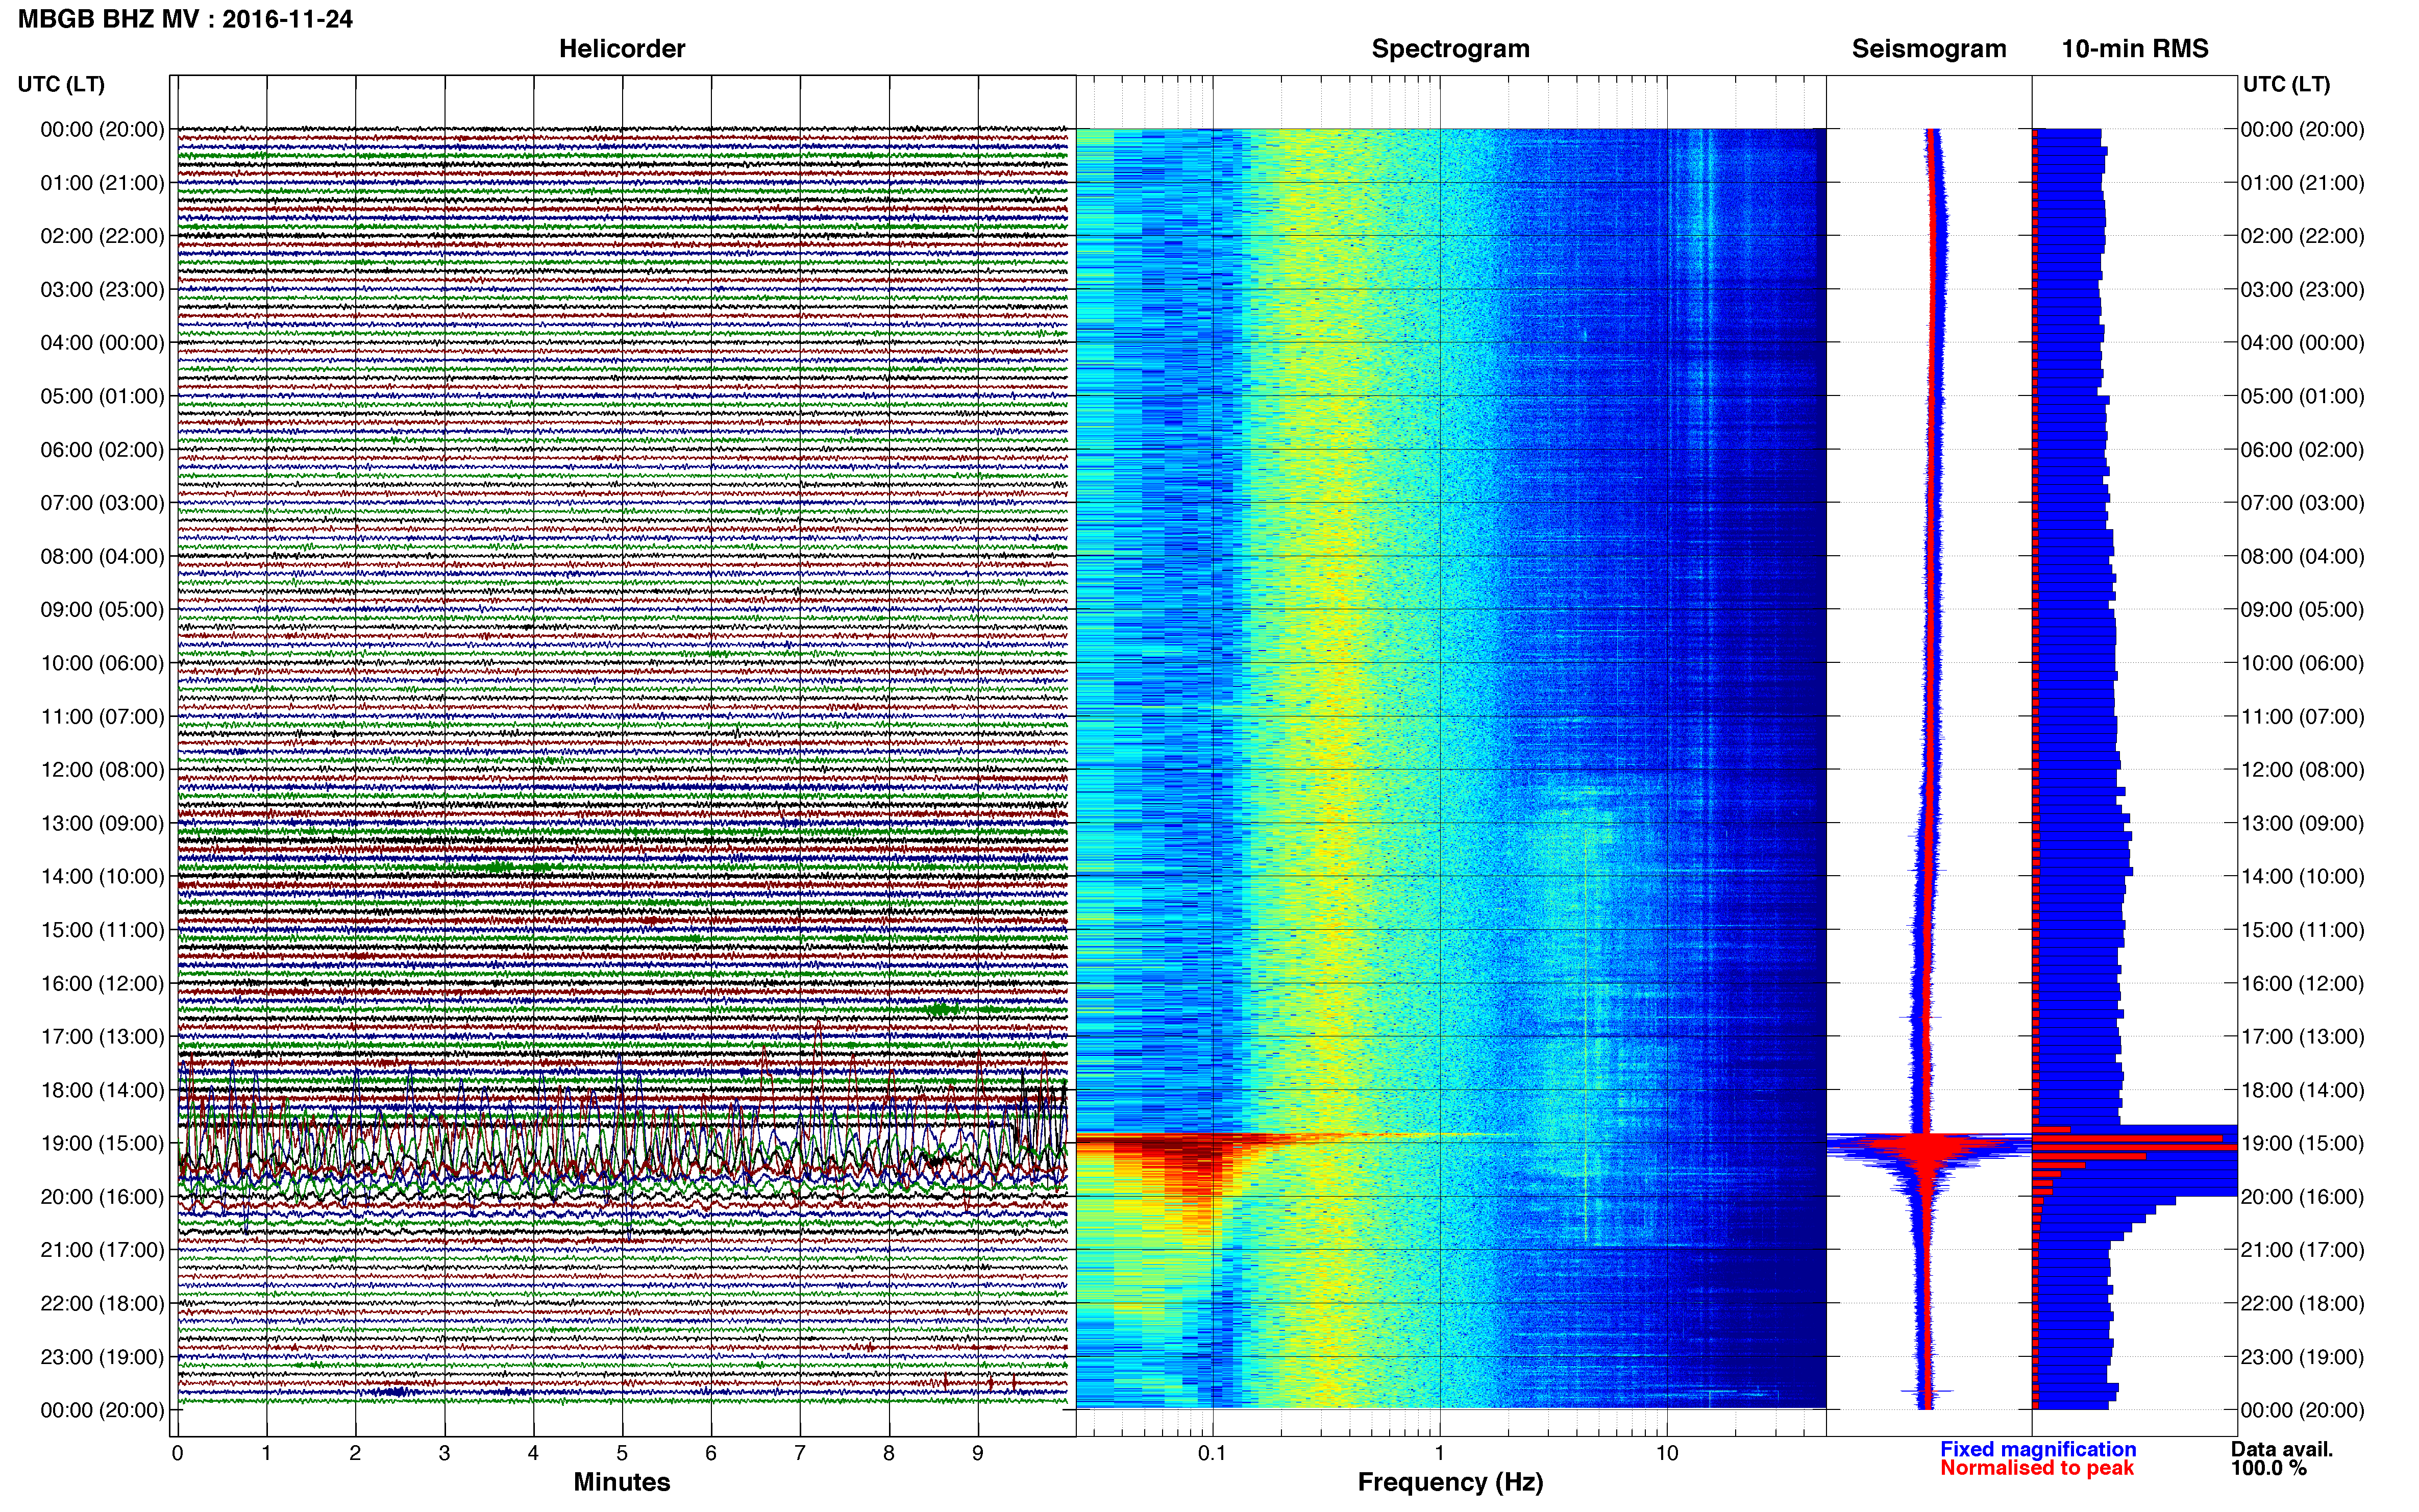The height and width of the screenshot is (1512, 2419).
Task: Click the 06:00 (02:00) label on left axis
Action: pyautogui.click(x=102, y=450)
